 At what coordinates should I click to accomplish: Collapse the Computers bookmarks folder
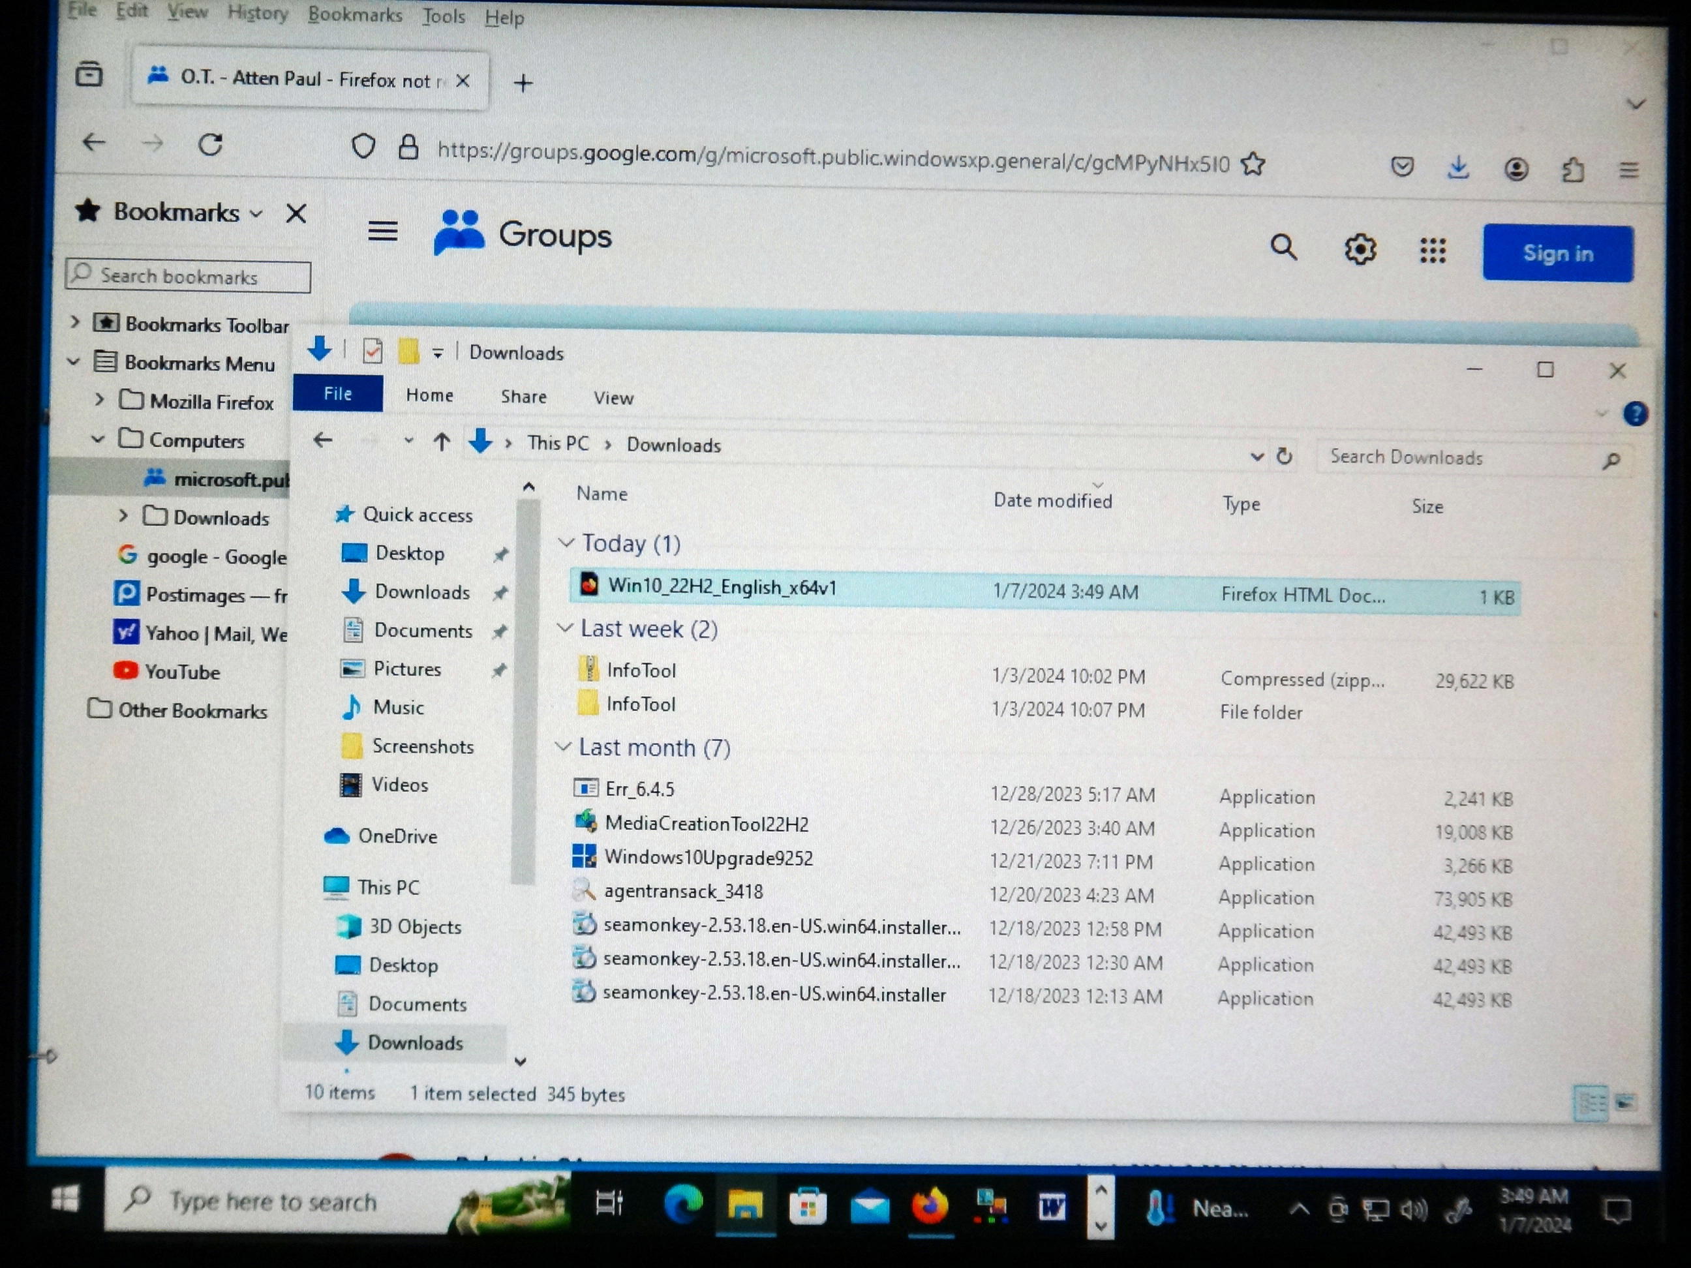click(98, 439)
